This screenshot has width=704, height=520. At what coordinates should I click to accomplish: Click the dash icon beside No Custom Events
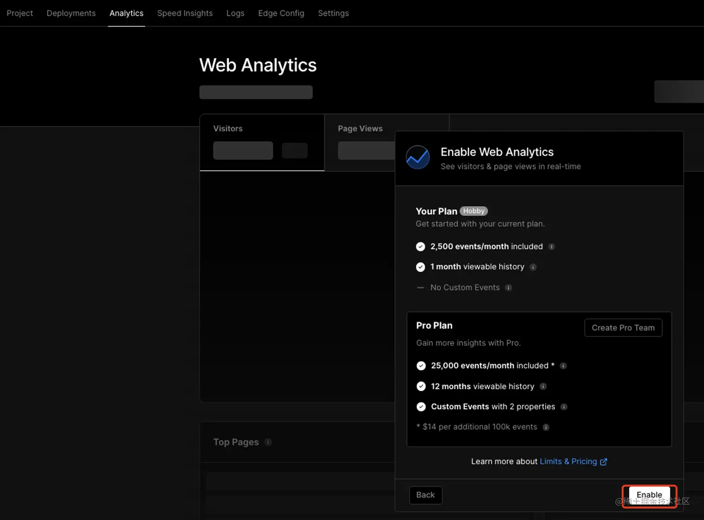pos(420,288)
